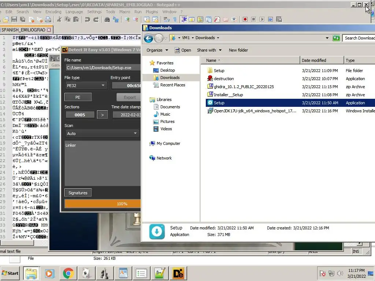This screenshot has width=375, height=281.
Task: Expand the Share with dropdown
Action: (x=209, y=50)
